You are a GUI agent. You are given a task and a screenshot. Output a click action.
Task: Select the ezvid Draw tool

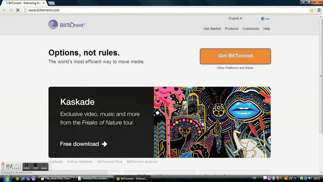point(44,166)
